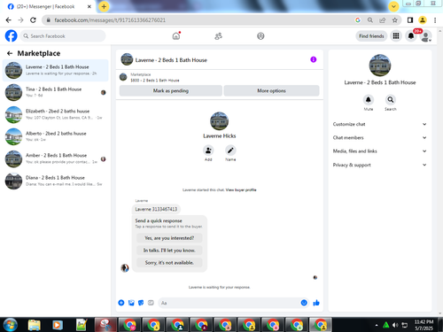Open Alberto - 2bed 2 baths house chat
The height and width of the screenshot is (332, 443).
(56, 136)
